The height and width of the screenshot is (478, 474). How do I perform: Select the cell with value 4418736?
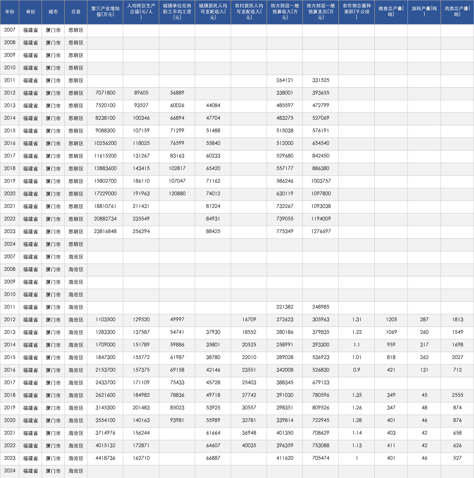coord(105,458)
